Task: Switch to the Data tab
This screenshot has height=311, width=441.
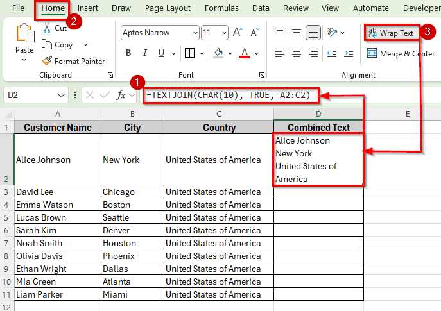Action: (x=261, y=8)
